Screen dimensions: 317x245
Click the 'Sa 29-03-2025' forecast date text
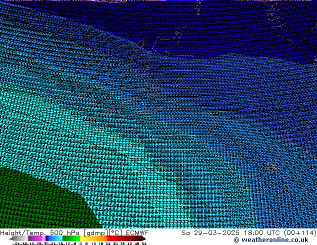(x=210, y=233)
